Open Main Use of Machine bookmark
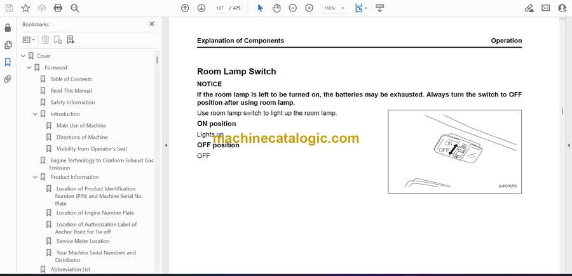 click(x=81, y=126)
